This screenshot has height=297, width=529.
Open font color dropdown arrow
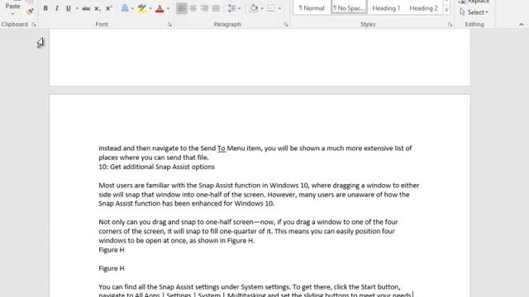(168, 8)
